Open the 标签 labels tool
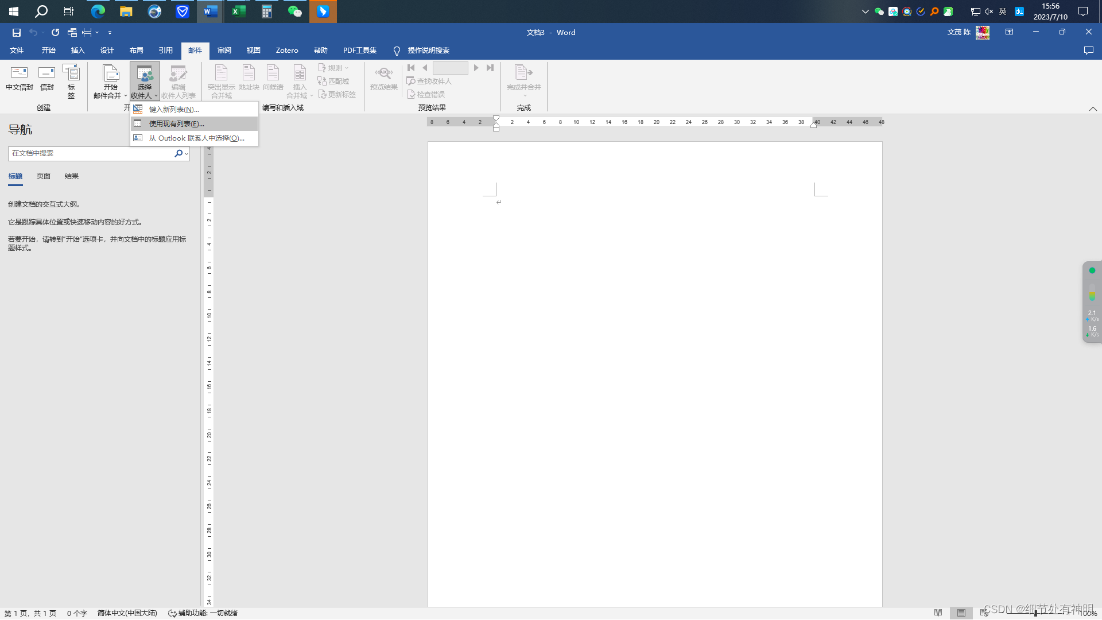This screenshot has height=620, width=1102. click(x=71, y=80)
